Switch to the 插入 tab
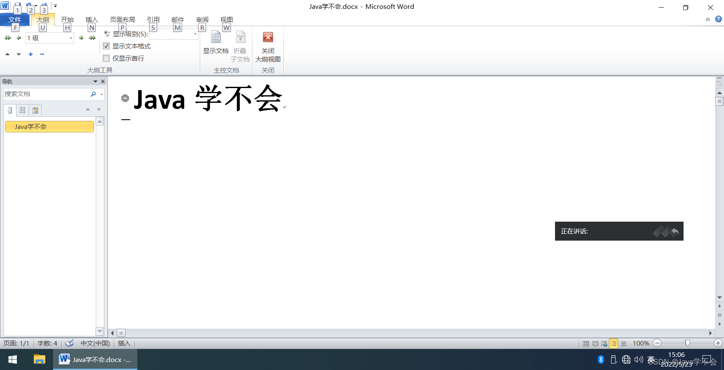Image resolution: width=724 pixels, height=370 pixels. pos(91,20)
